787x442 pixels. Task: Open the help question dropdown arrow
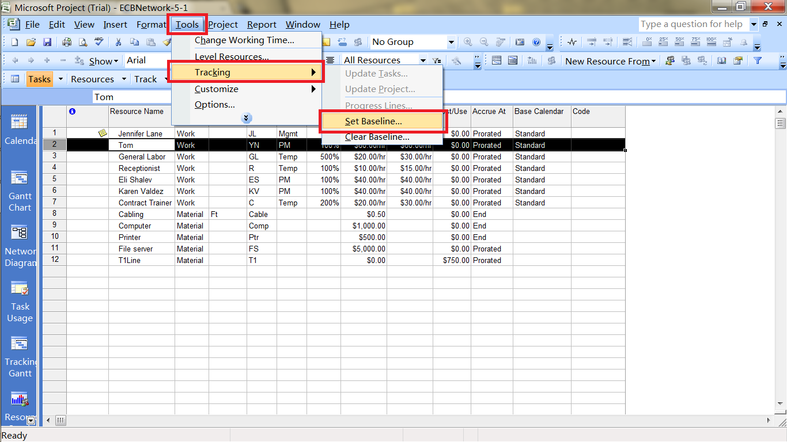(x=754, y=24)
